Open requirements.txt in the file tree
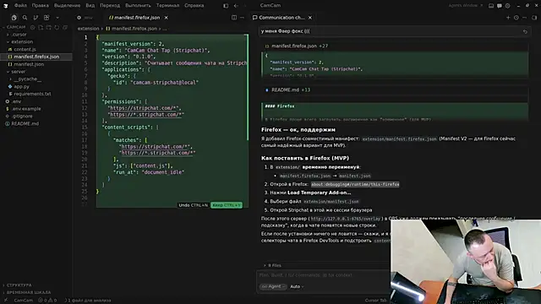Image resolution: width=541 pixels, height=304 pixels. point(32,94)
